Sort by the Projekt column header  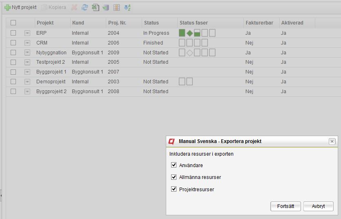click(x=52, y=23)
